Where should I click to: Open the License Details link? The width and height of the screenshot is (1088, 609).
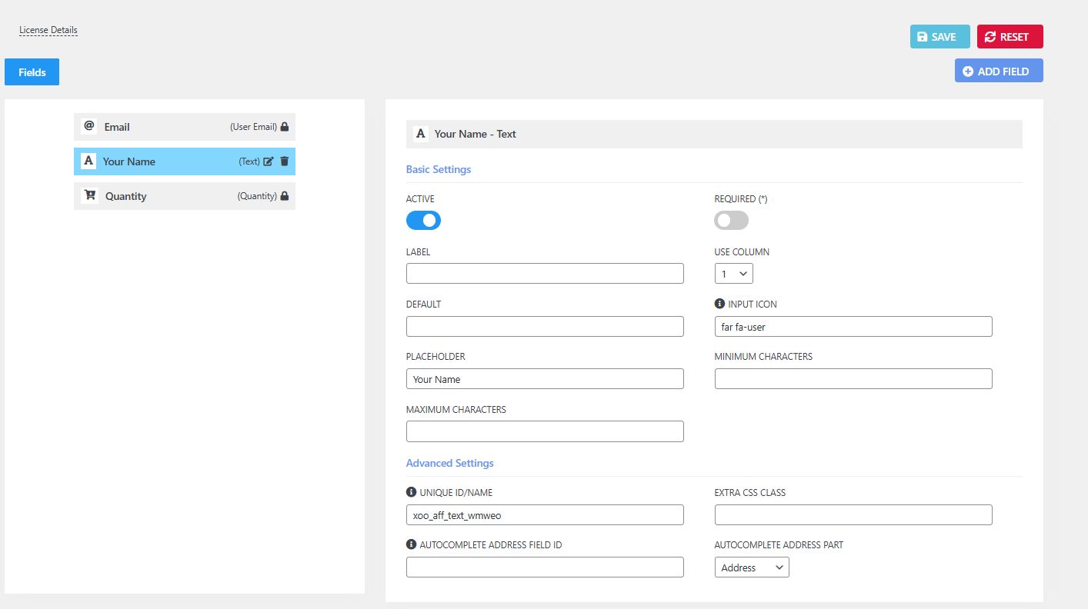point(48,30)
